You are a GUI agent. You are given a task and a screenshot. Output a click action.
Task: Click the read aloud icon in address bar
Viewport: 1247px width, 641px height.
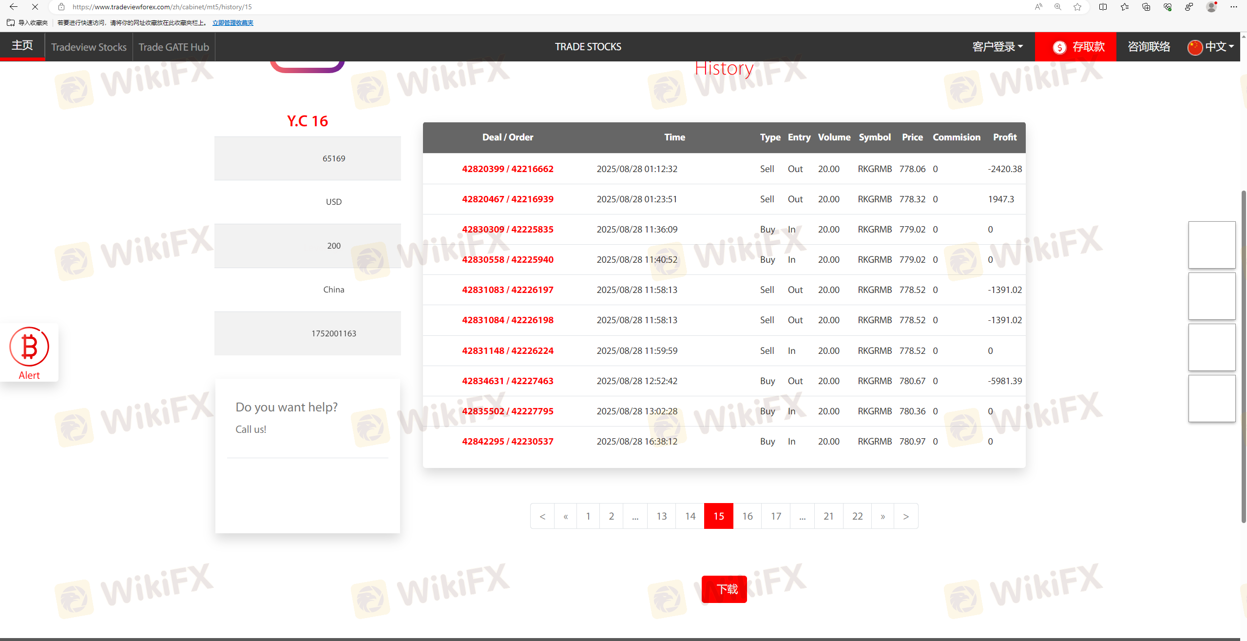click(1038, 7)
